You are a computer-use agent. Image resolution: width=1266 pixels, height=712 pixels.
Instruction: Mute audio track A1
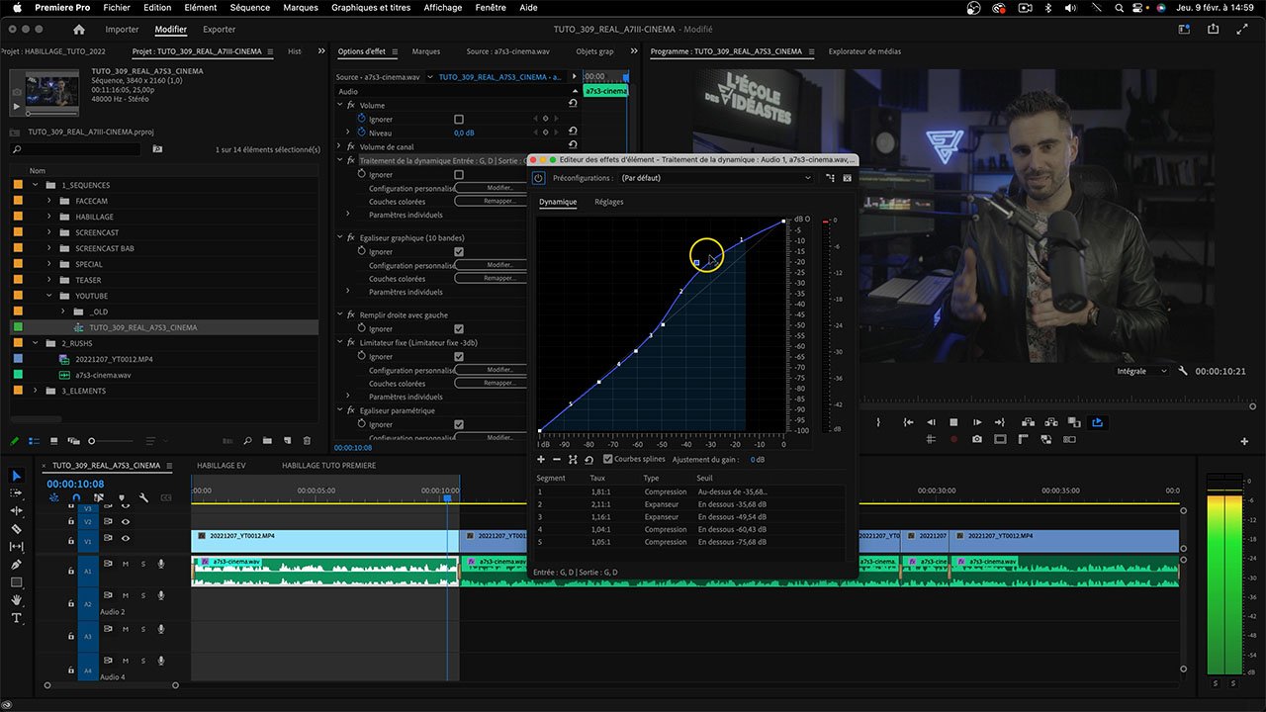[126, 564]
